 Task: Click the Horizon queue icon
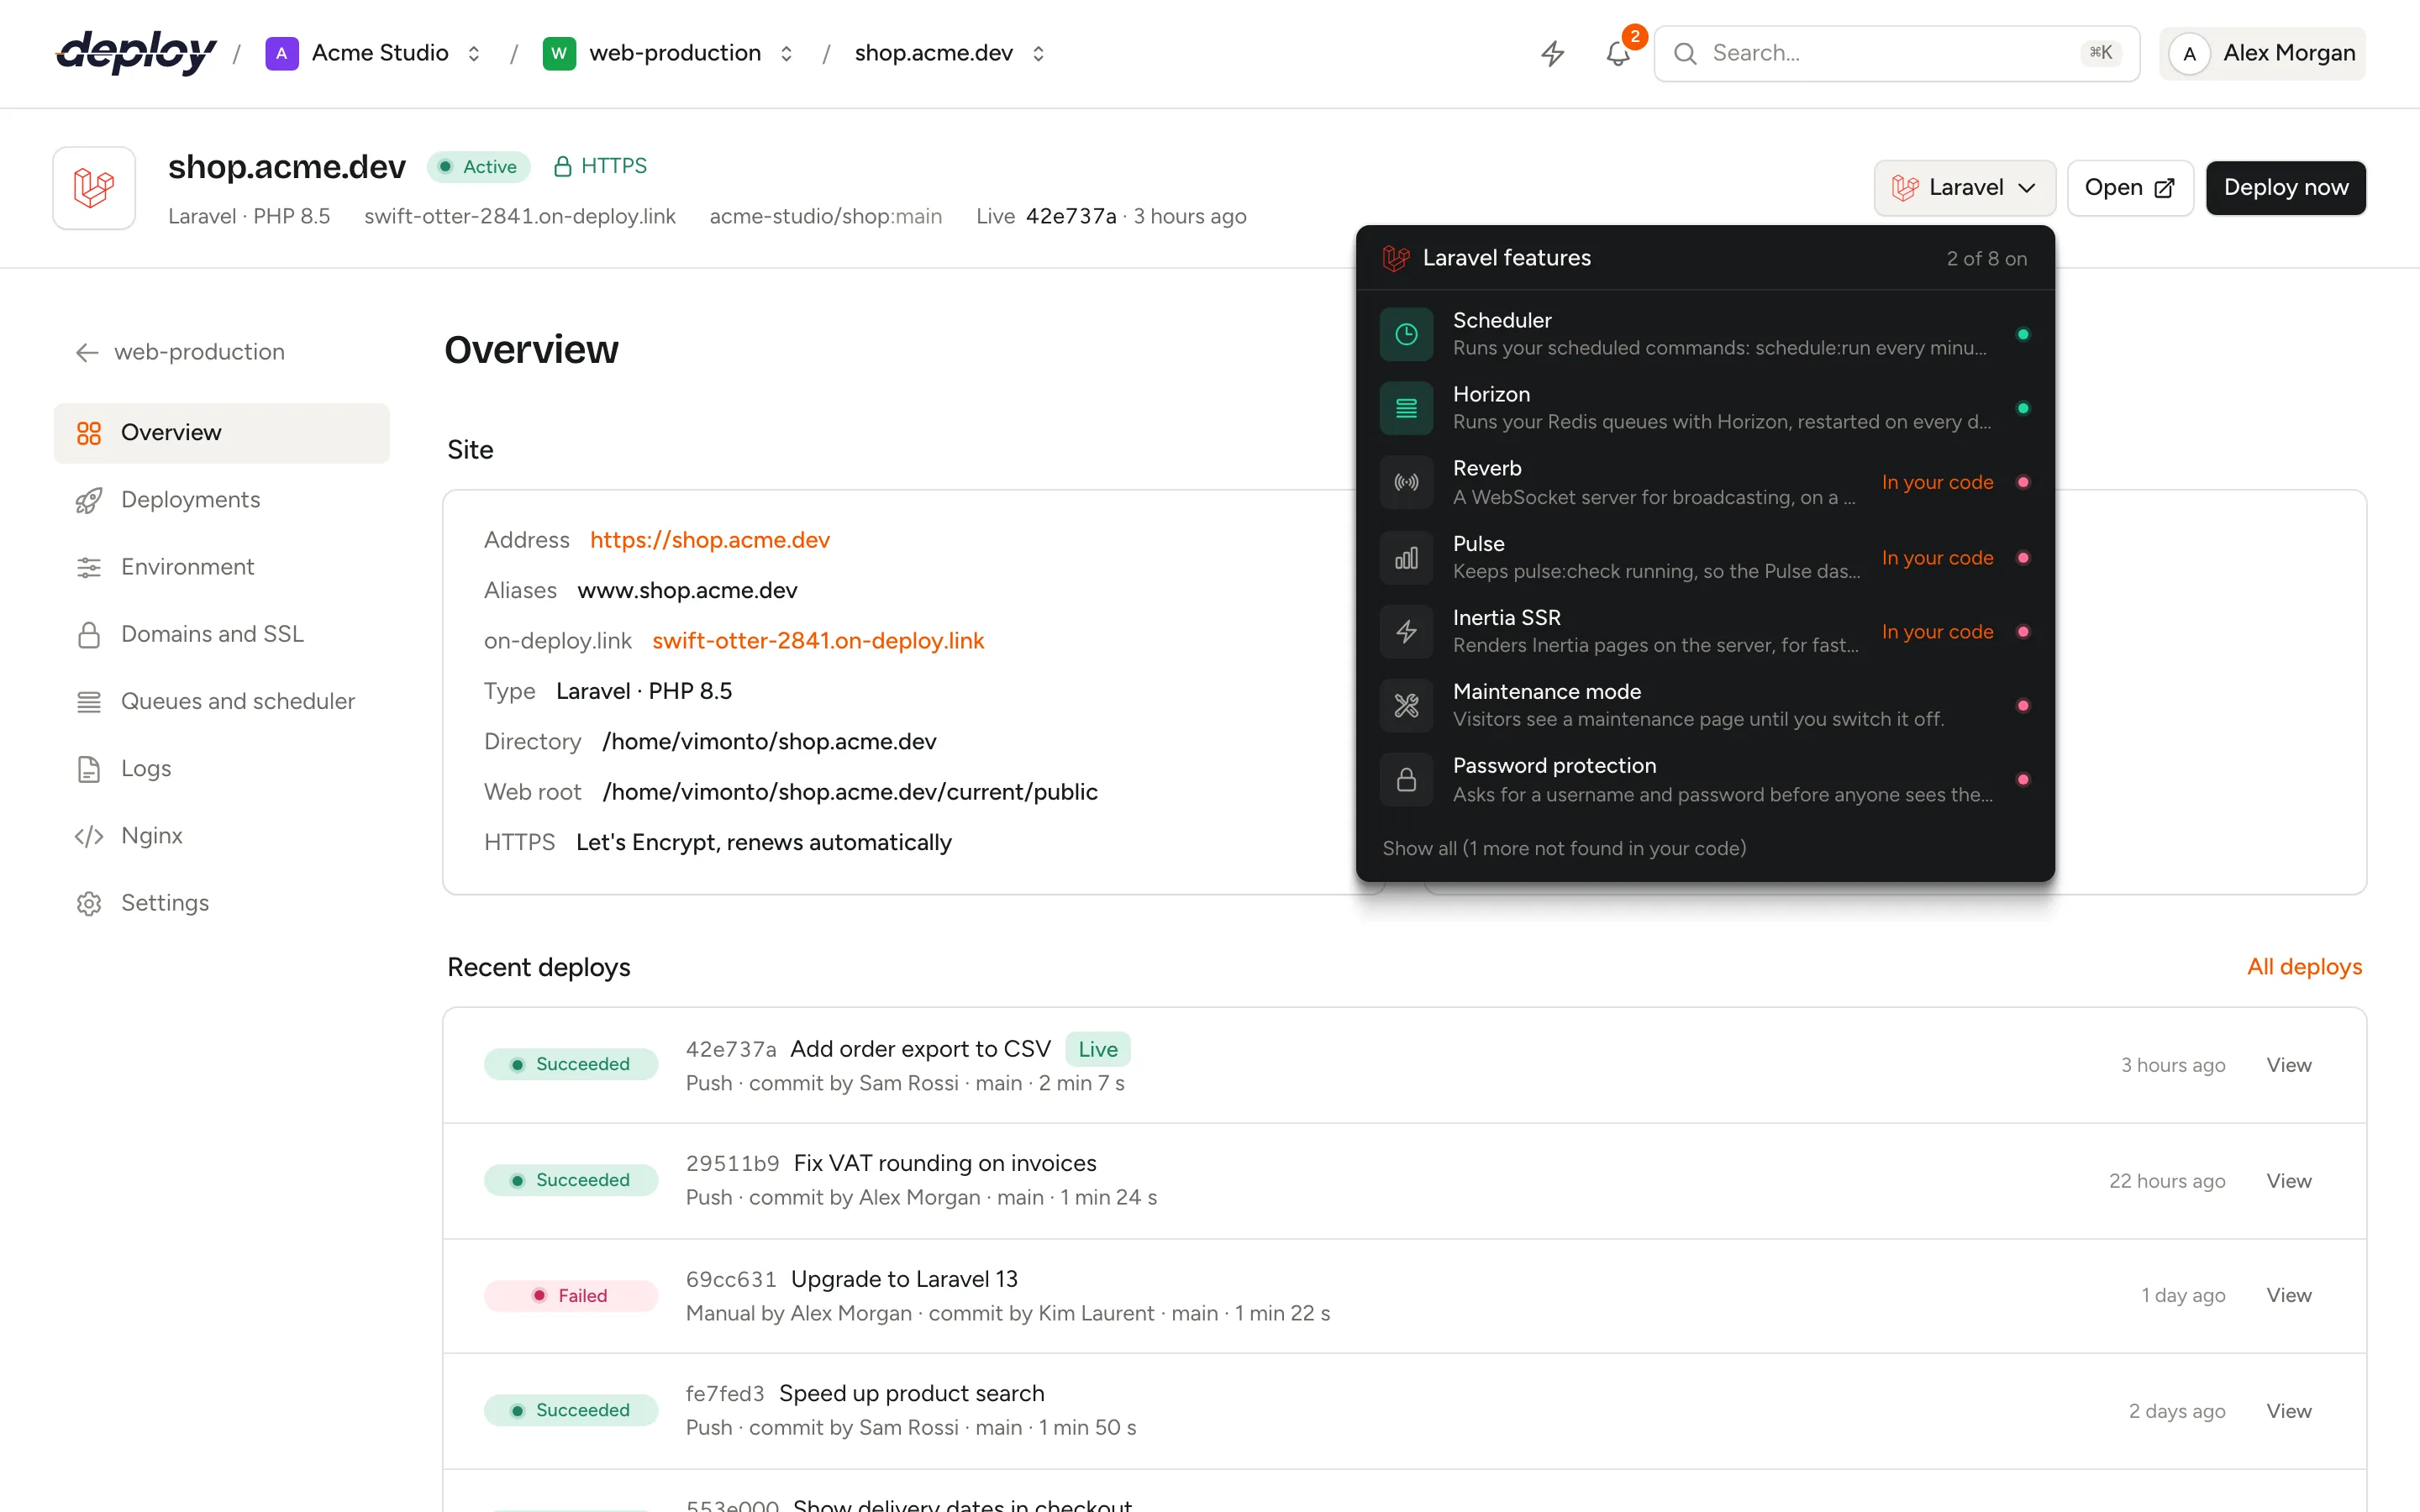pos(1406,408)
